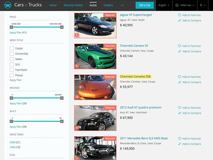Image resolution: width=213 pixels, height=160 pixels.
Task: Click the built slider minimum handle
Action: click(x=11, y=121)
